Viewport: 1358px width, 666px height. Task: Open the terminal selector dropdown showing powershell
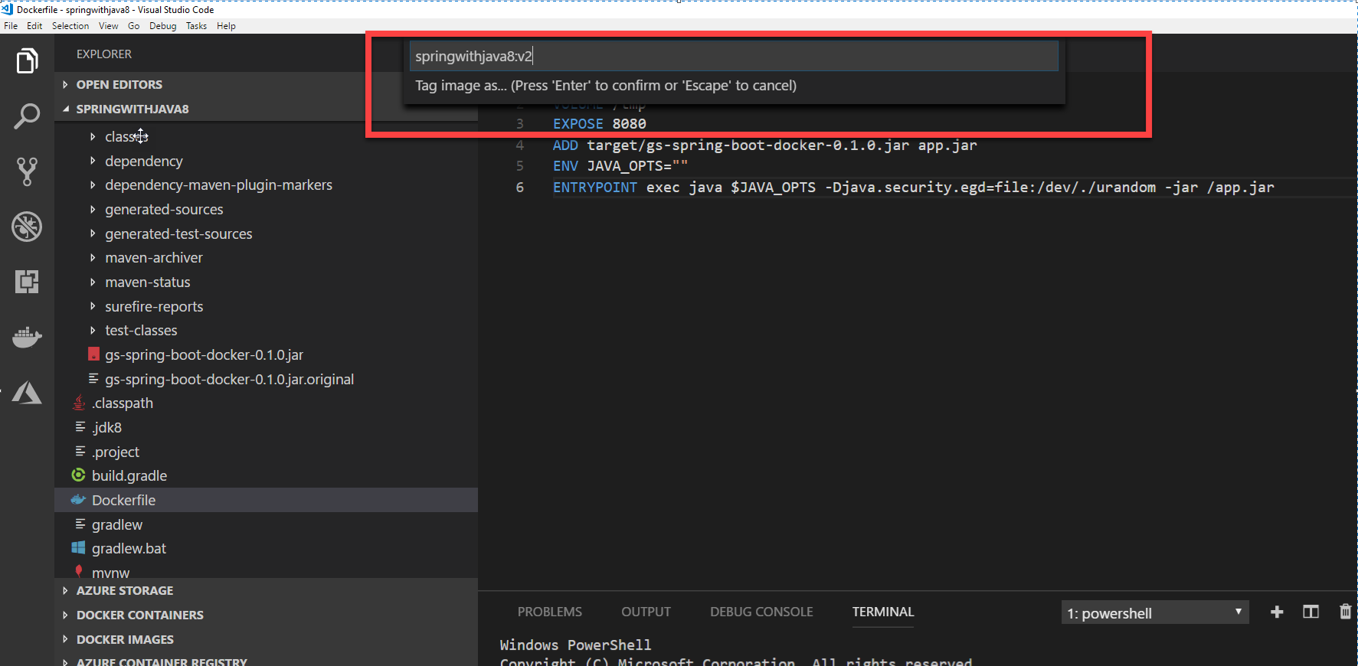pos(1155,612)
